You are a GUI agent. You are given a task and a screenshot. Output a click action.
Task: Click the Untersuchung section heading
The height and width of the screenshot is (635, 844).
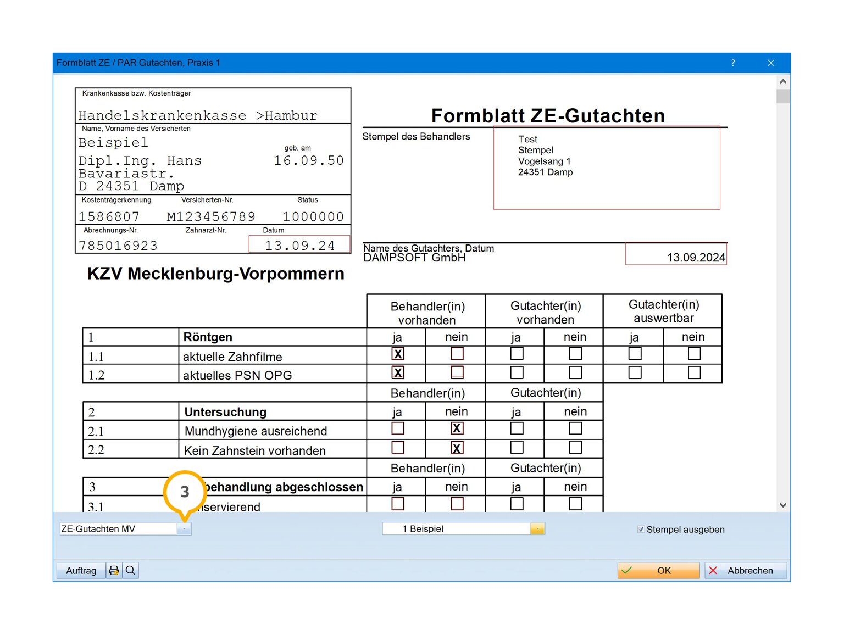(225, 412)
